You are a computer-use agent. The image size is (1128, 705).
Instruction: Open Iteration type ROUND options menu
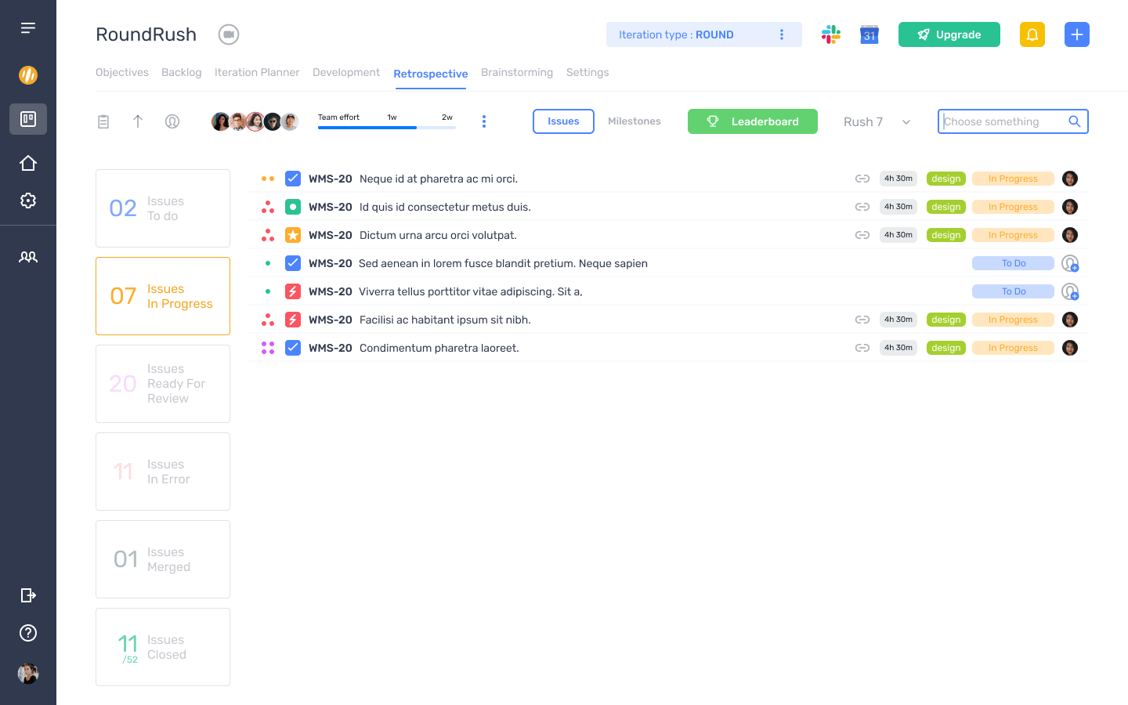[782, 34]
